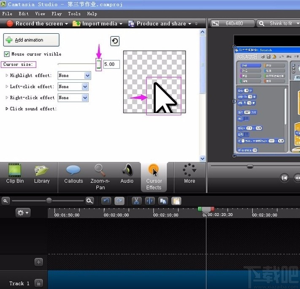The height and width of the screenshot is (289, 300).
Task: Open the Audio tab
Action: [127, 174]
